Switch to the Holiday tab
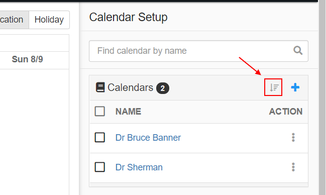Viewport: 326px width, 195px height. [x=49, y=20]
